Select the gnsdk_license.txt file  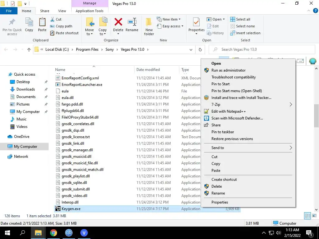pyautogui.click(x=75, y=137)
